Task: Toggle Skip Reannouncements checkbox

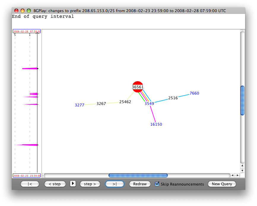Action: pos(157,184)
